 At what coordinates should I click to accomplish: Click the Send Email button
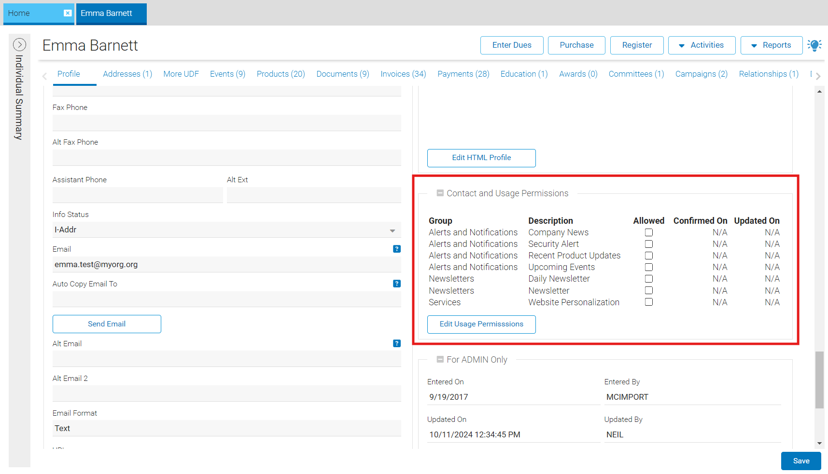(107, 324)
